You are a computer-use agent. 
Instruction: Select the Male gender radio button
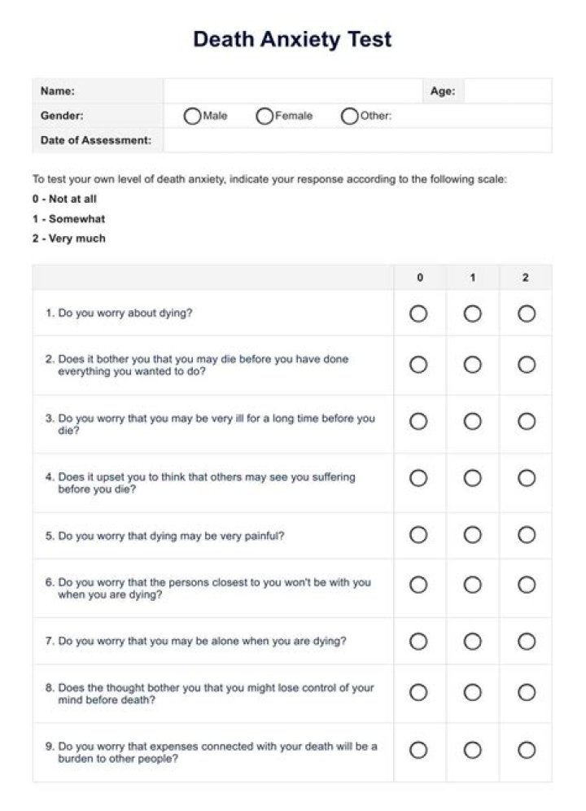tap(192, 116)
